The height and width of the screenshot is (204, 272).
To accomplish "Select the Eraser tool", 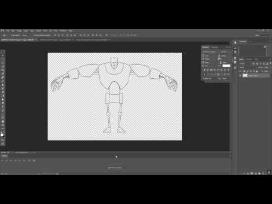I will click(3, 92).
